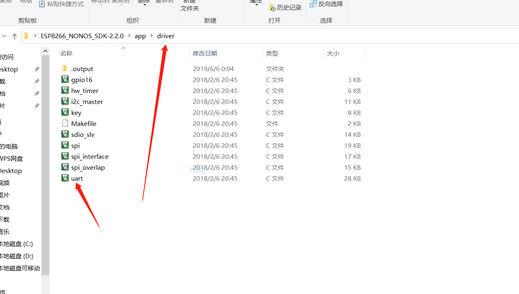Open 本地磁盘可移动 drive in sidebar
Viewport: 519px width, 294px height.
click(x=20, y=268)
